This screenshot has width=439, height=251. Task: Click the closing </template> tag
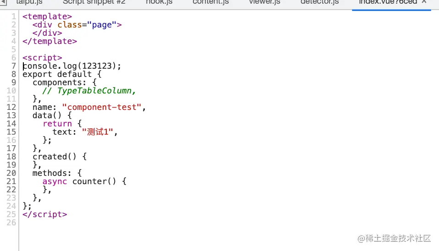49,41
